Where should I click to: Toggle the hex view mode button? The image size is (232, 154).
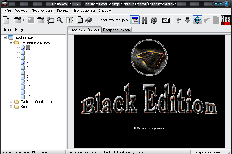tap(144, 20)
